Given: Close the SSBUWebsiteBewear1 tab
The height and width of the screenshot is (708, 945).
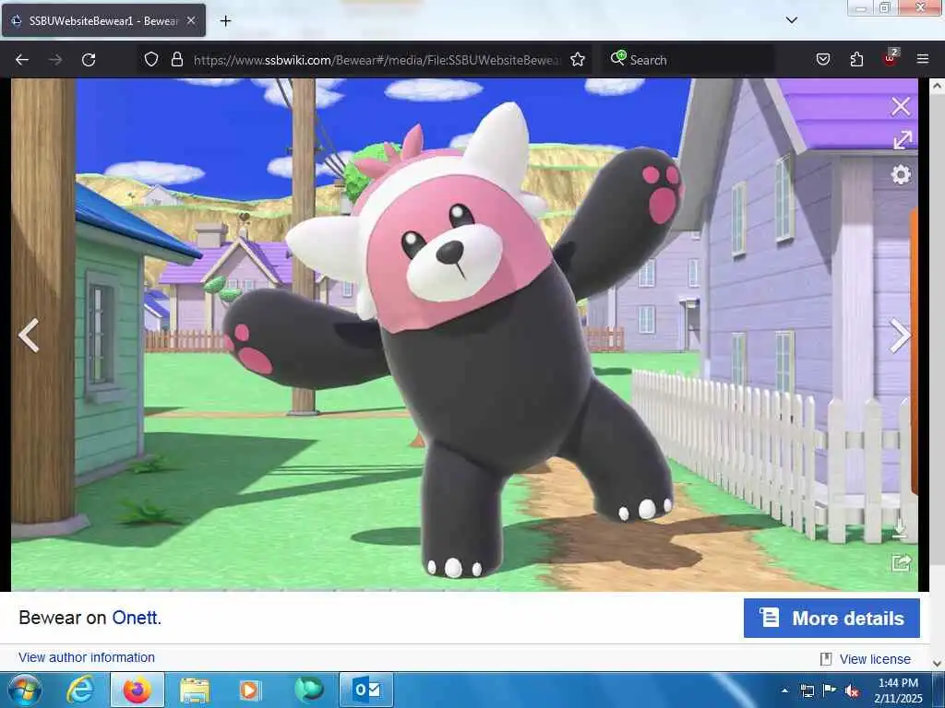Looking at the screenshot, I should [x=191, y=20].
